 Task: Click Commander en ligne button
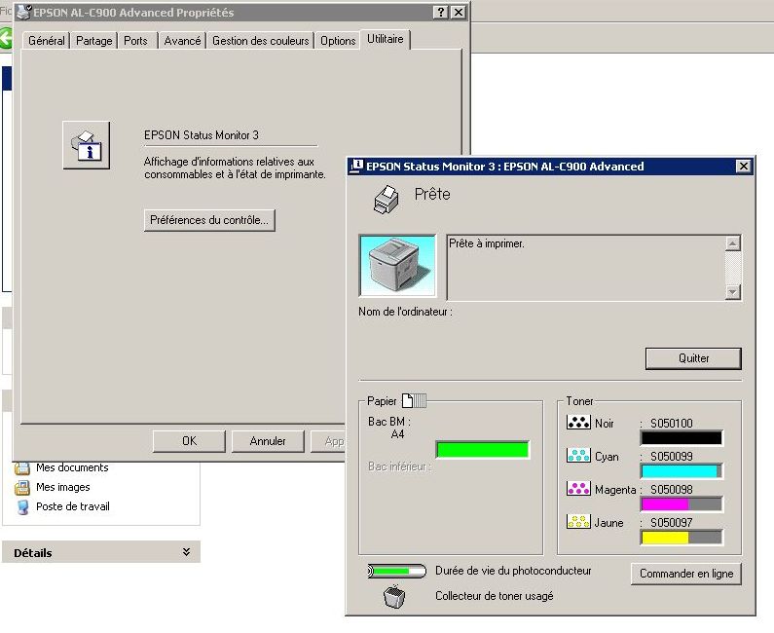tap(686, 574)
